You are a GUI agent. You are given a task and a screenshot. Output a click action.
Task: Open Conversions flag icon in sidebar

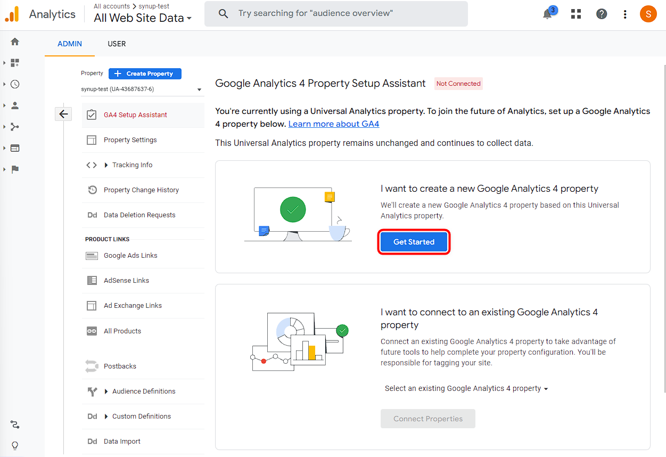(x=15, y=169)
